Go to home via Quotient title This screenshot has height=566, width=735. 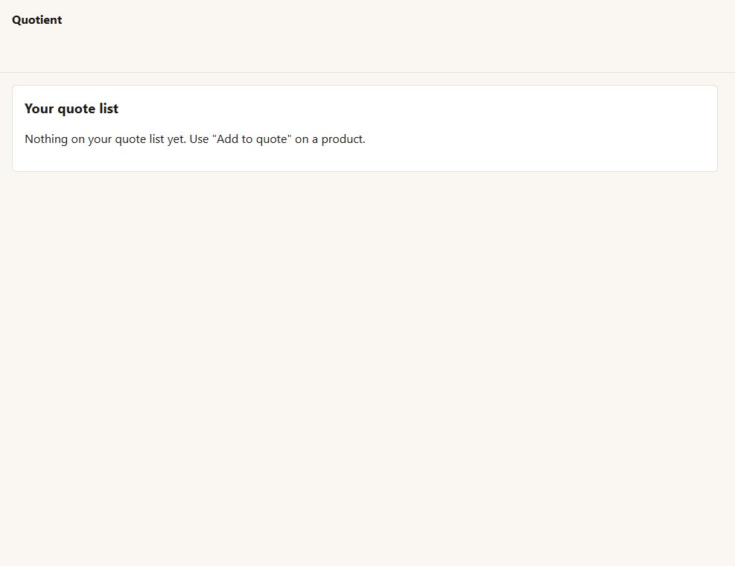click(36, 19)
